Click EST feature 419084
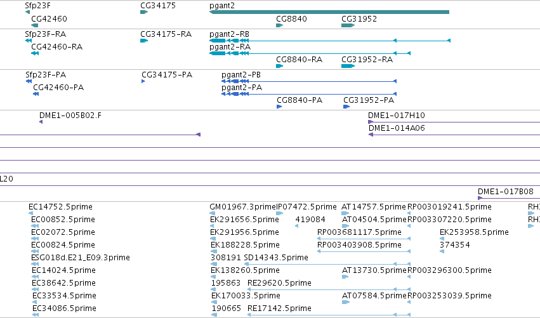The width and height of the screenshot is (540, 318). [x=297, y=226]
